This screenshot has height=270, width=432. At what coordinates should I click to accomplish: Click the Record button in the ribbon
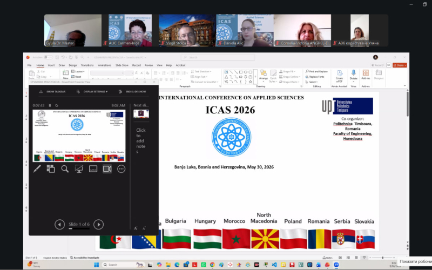tap(377, 65)
